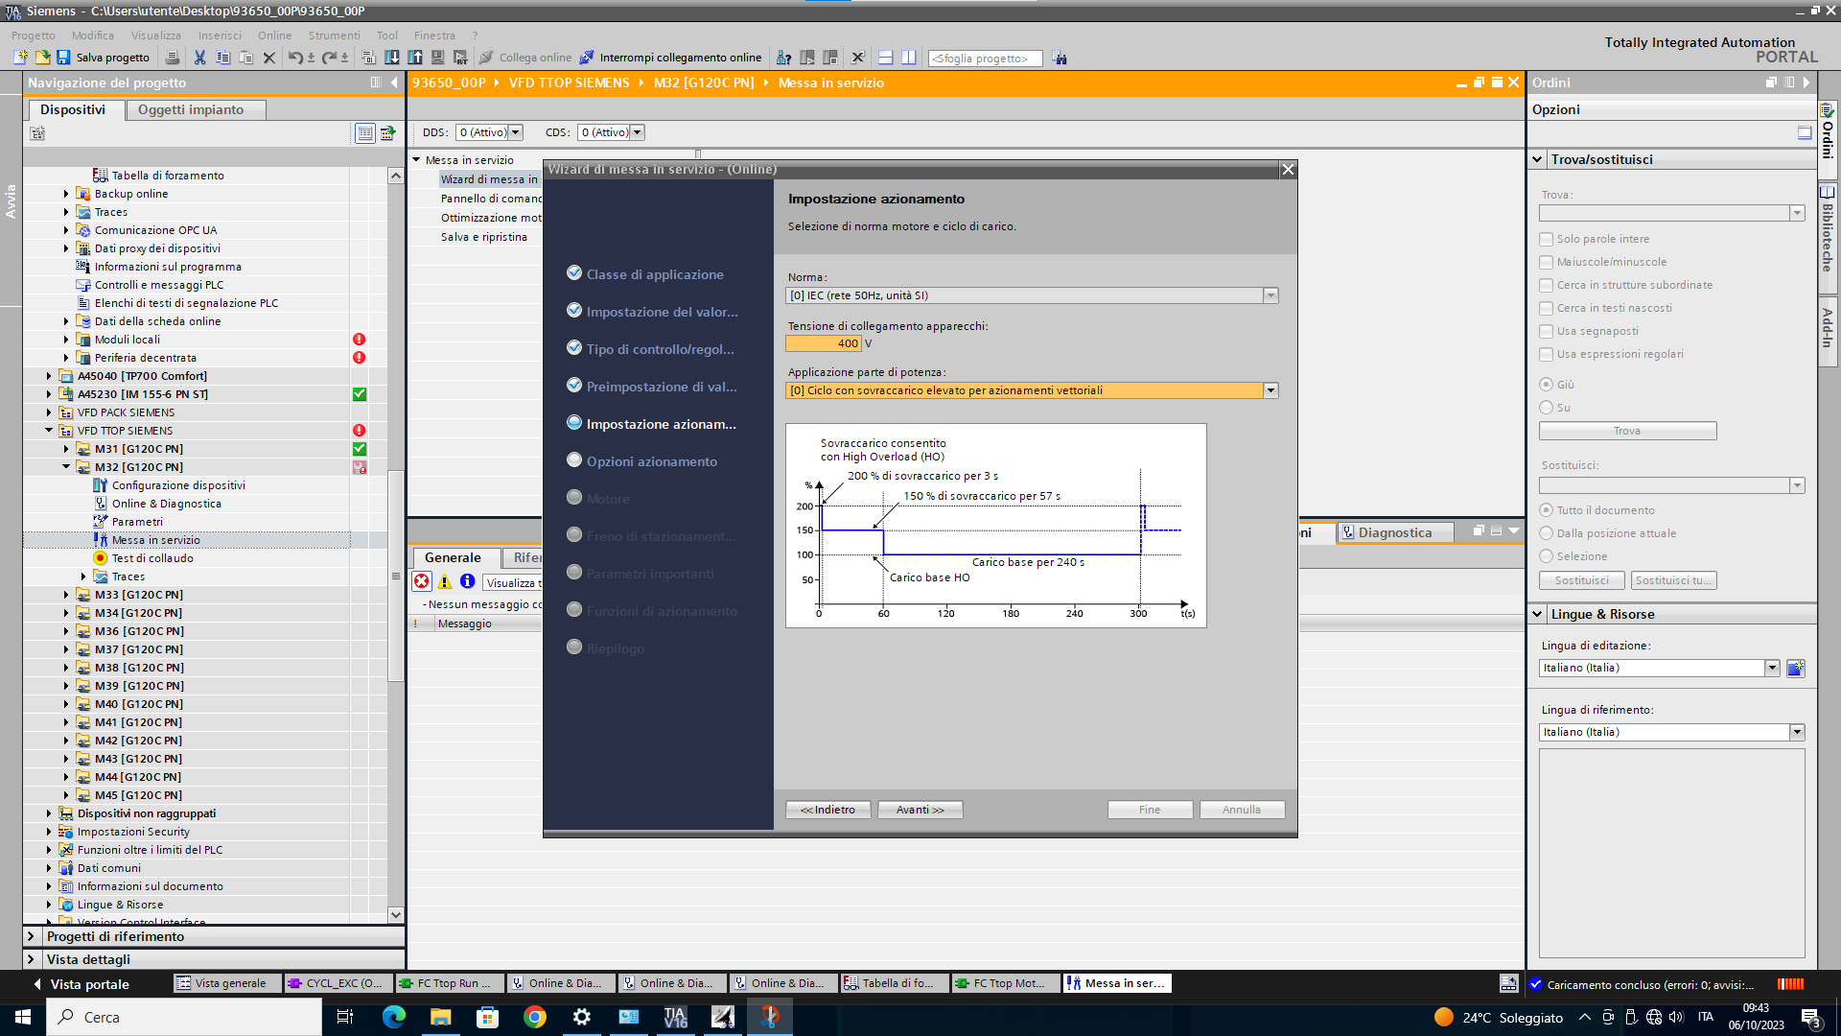The image size is (1841, 1036).
Task: Click the Trova search button
Action: (x=1627, y=431)
